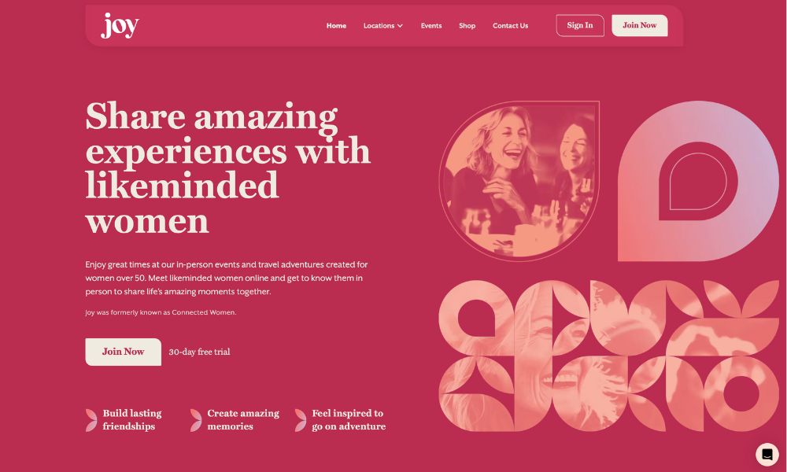The height and width of the screenshot is (472, 787).
Task: Open the chat widget icon
Action: coord(767,455)
